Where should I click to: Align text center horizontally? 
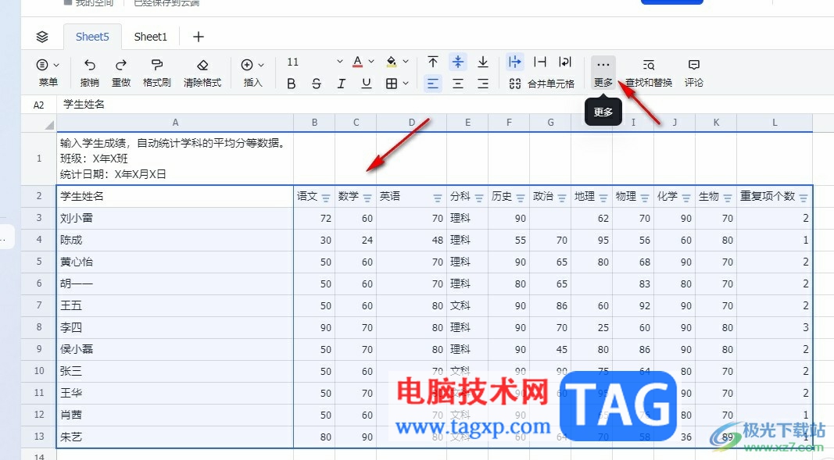458,84
